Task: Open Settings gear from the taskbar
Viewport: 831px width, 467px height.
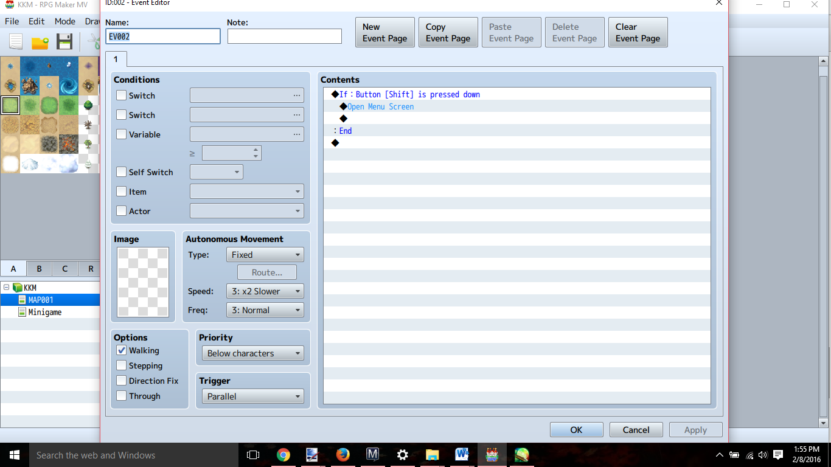Action: [x=402, y=455]
